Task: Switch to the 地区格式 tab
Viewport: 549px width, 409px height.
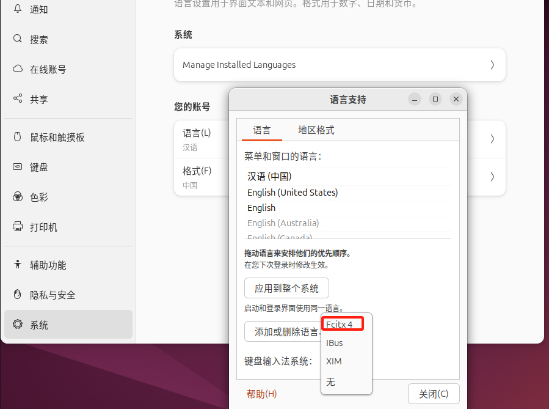Action: point(316,130)
